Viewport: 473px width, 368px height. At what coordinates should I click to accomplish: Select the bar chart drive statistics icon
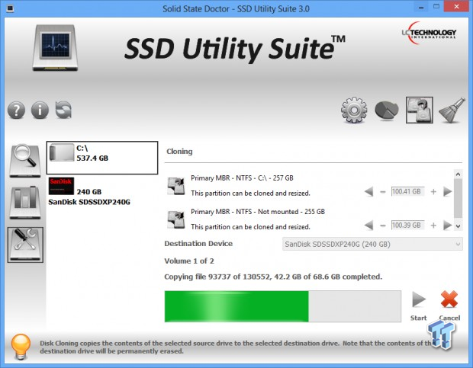24,202
